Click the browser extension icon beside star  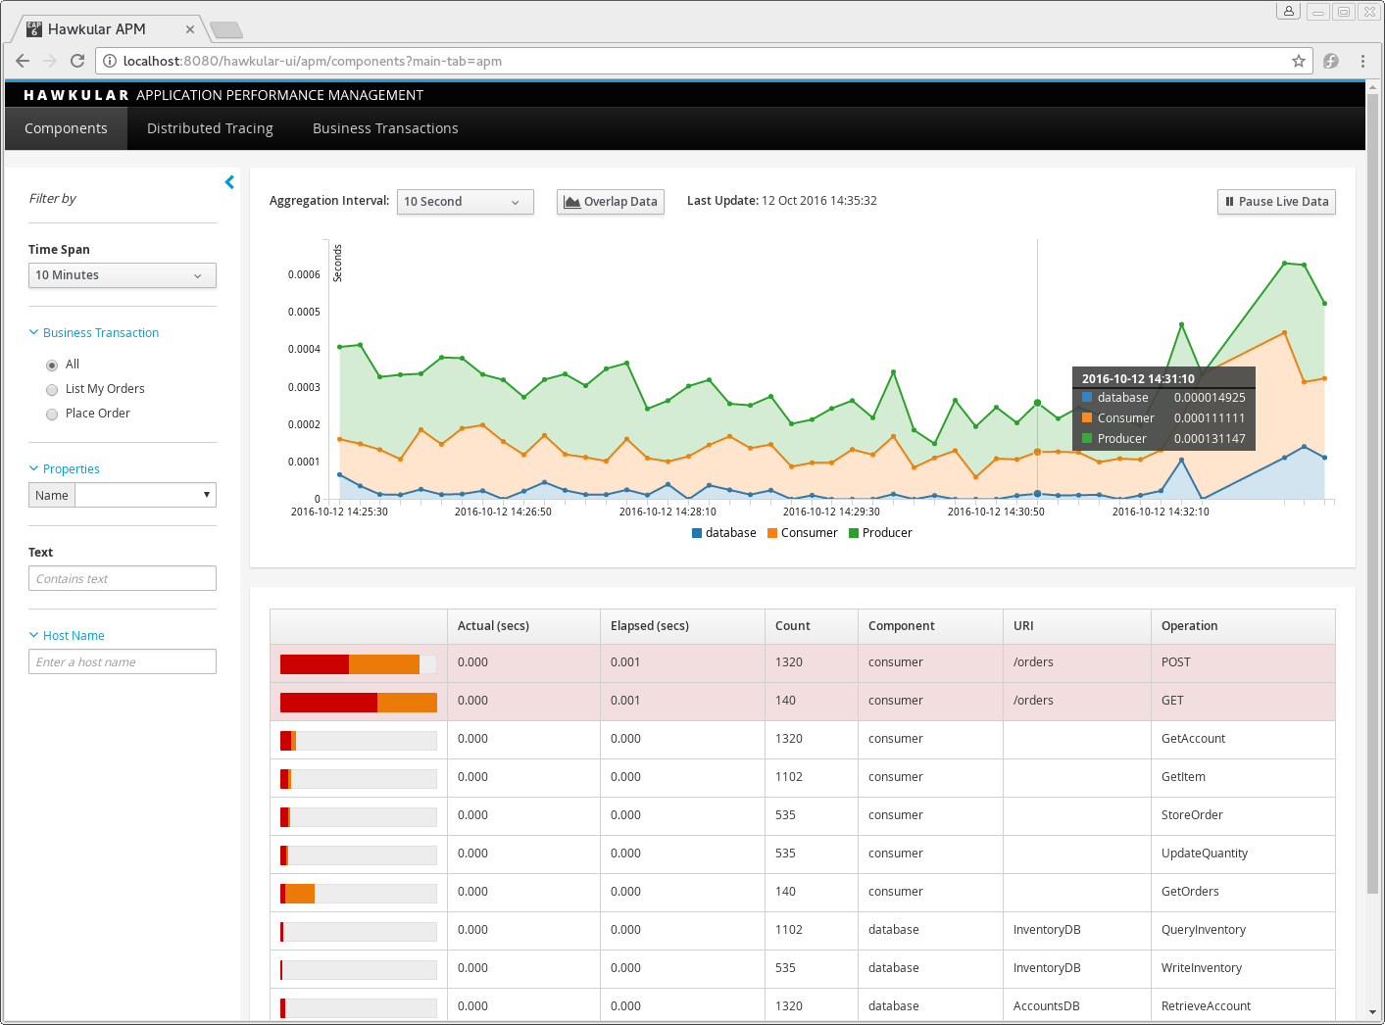[x=1331, y=61]
